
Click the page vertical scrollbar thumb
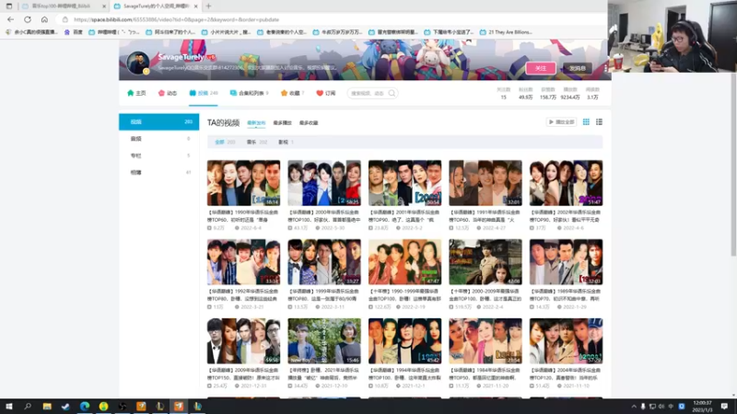tap(733, 165)
